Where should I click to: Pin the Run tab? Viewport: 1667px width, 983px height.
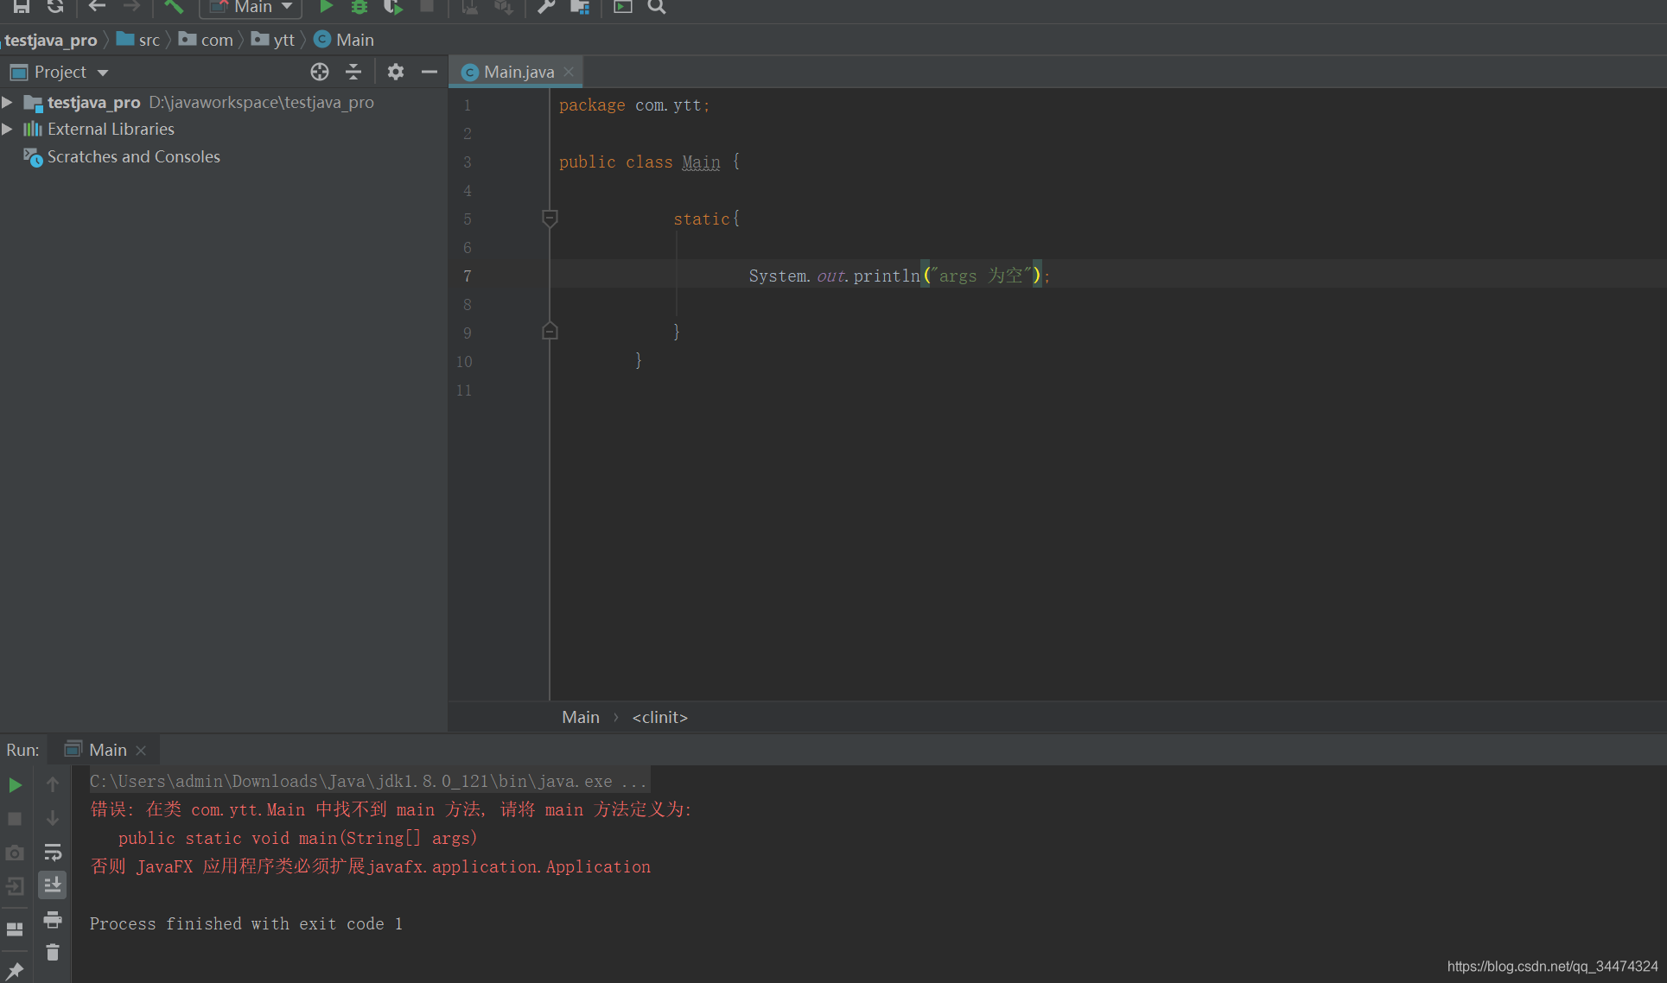pyautogui.click(x=15, y=970)
